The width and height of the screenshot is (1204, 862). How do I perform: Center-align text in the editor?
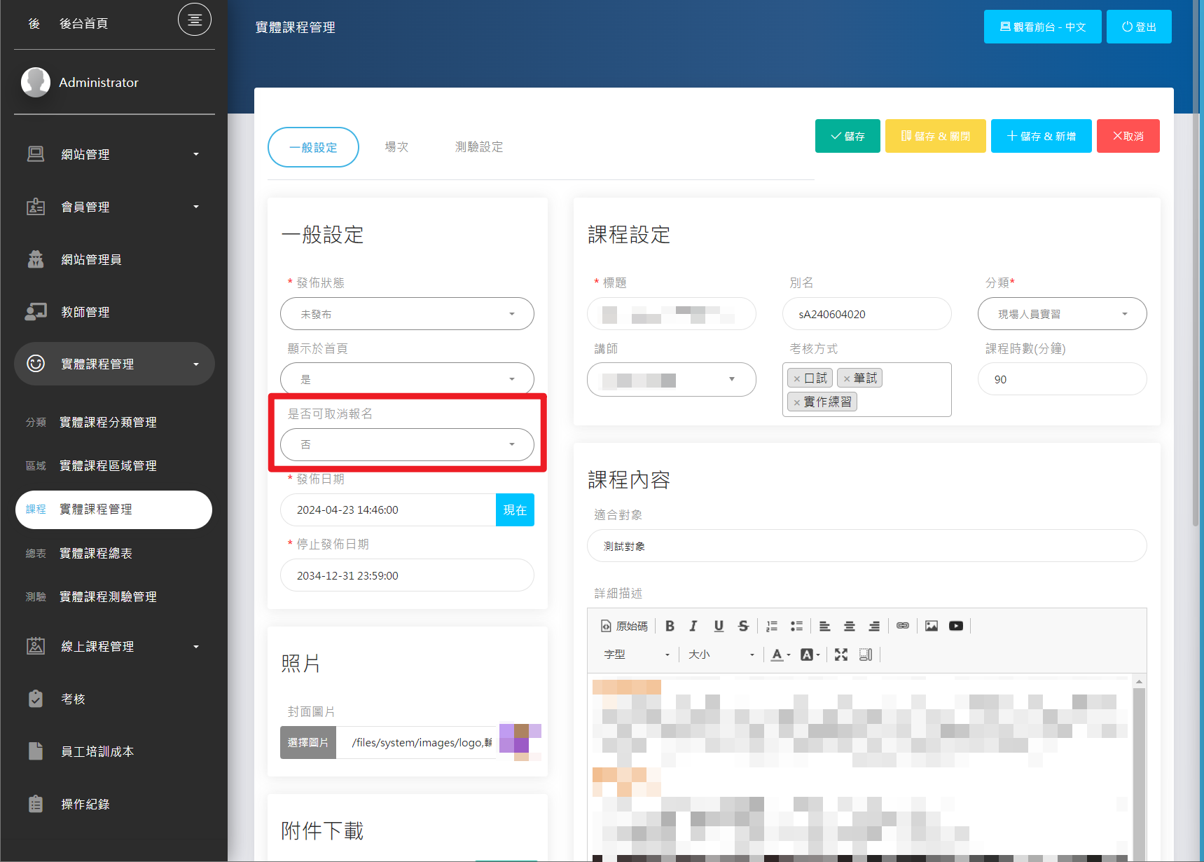[849, 626]
